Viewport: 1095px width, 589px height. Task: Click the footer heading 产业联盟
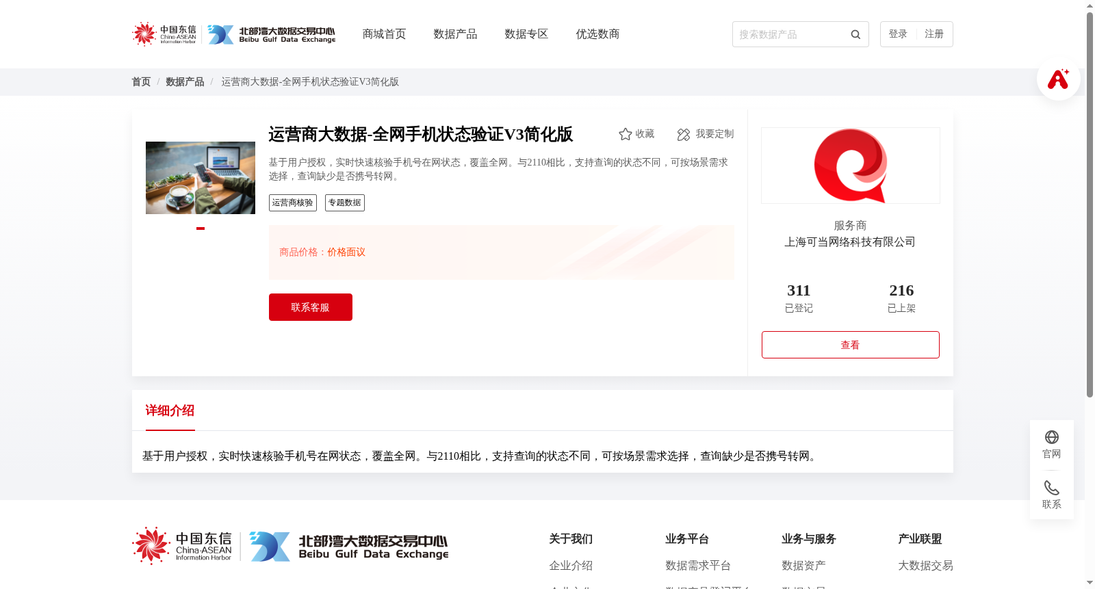click(920, 539)
